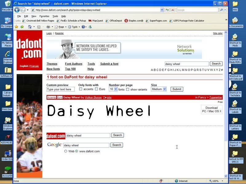
Task: Enable the accents checkbox
Action: (81, 89)
